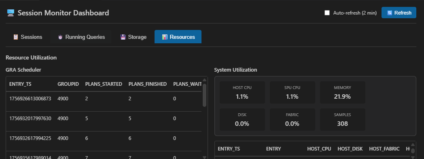Click the SAMPLES 308 card
Image resolution: width=424 pixels, height=159 pixels.
coord(343,119)
